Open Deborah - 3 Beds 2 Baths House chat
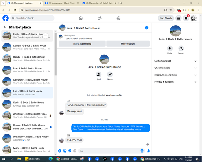 coord(27,81)
